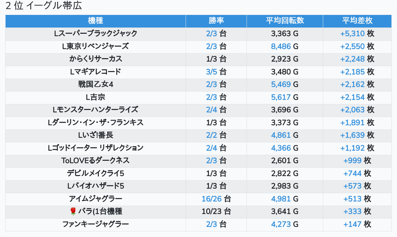The height and width of the screenshot is (237, 397).
Task: Select the 戦国乙女4 machine name
Action: pos(95,84)
